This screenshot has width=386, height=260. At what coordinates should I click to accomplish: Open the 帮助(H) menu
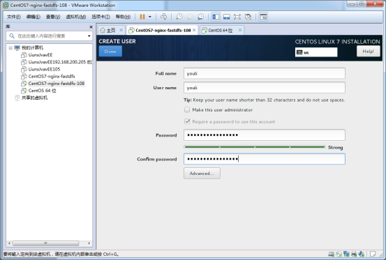click(x=123, y=17)
